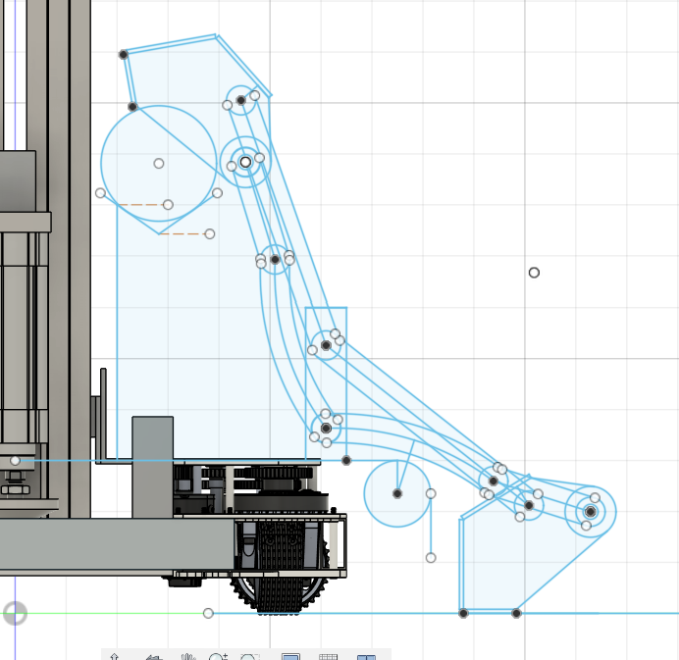Open the Viewports split-window icon in navigation bar

coord(366,657)
